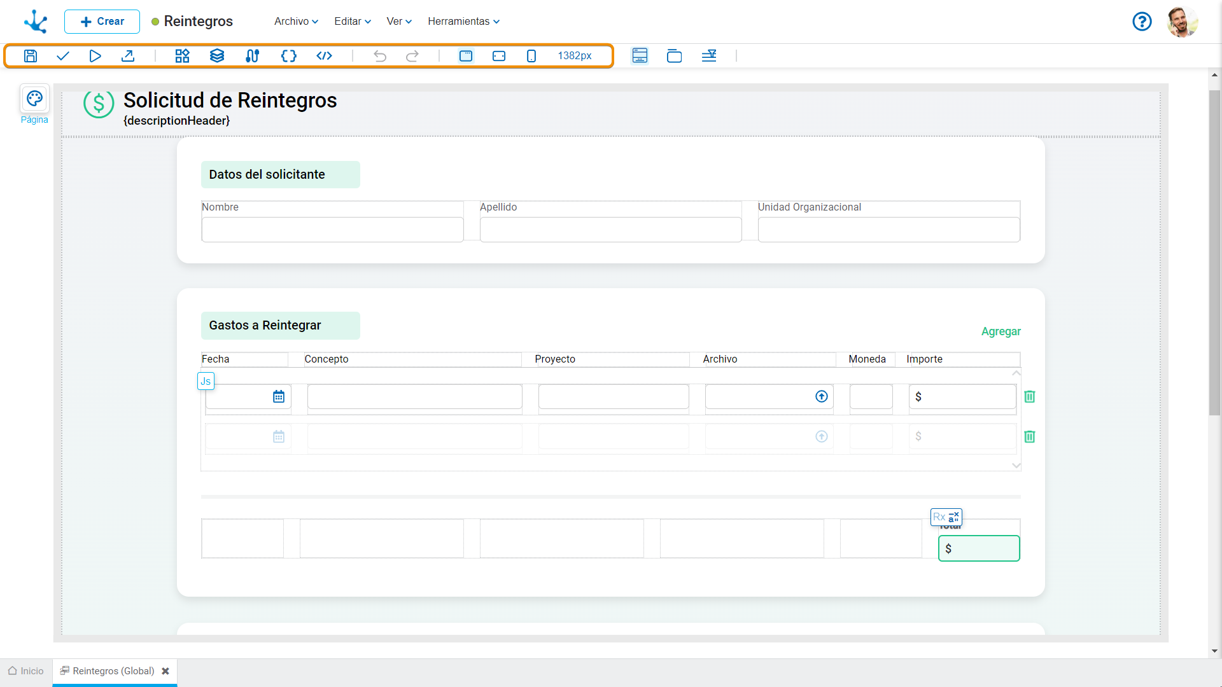This screenshot has height=687, width=1222.
Task: Click the vertical scrollbar thumb
Action: (x=1214, y=253)
